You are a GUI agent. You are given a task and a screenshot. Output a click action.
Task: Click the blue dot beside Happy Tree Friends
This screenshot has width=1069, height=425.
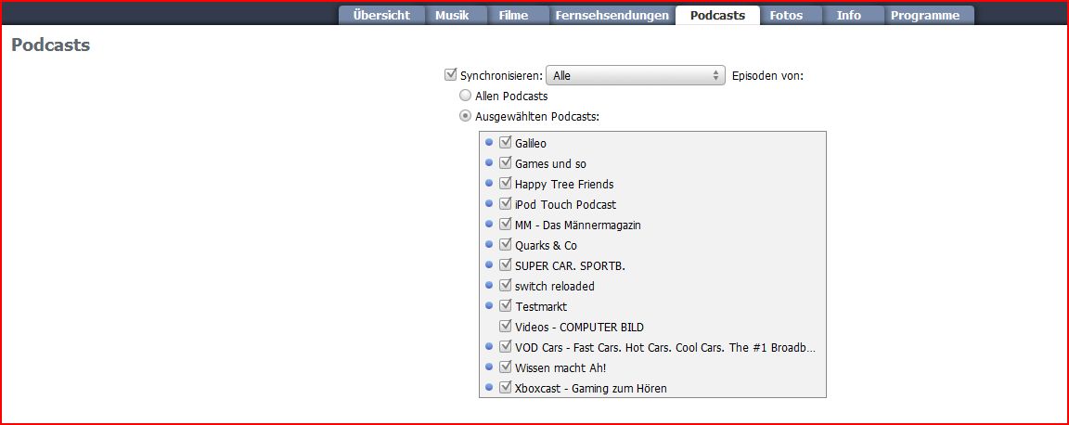(x=489, y=184)
